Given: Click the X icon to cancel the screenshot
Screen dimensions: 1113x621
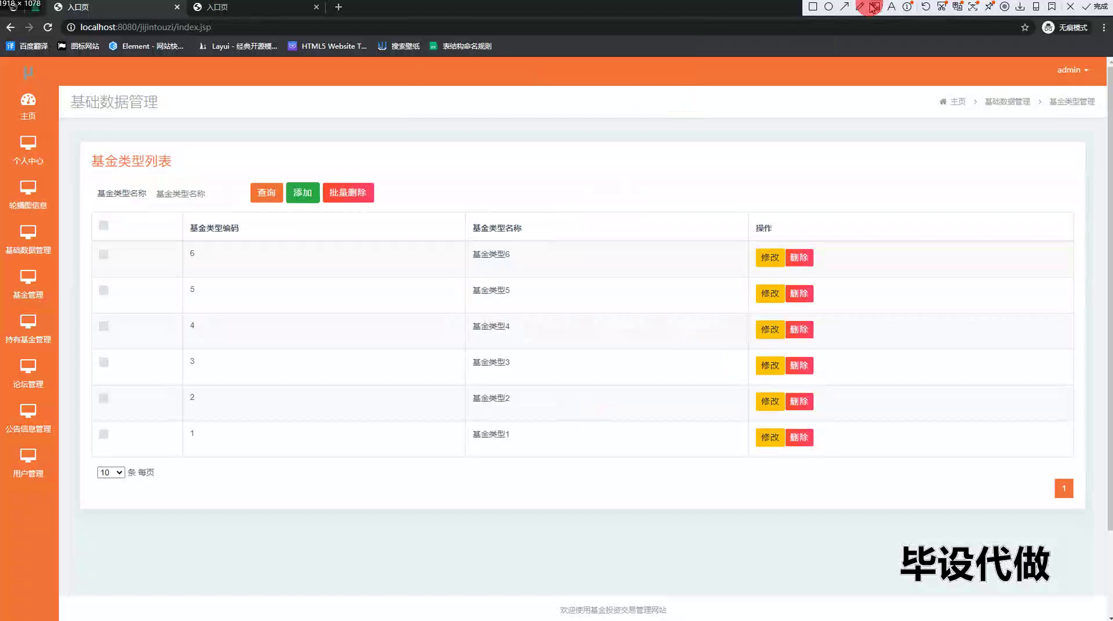Looking at the screenshot, I should coord(1070,7).
